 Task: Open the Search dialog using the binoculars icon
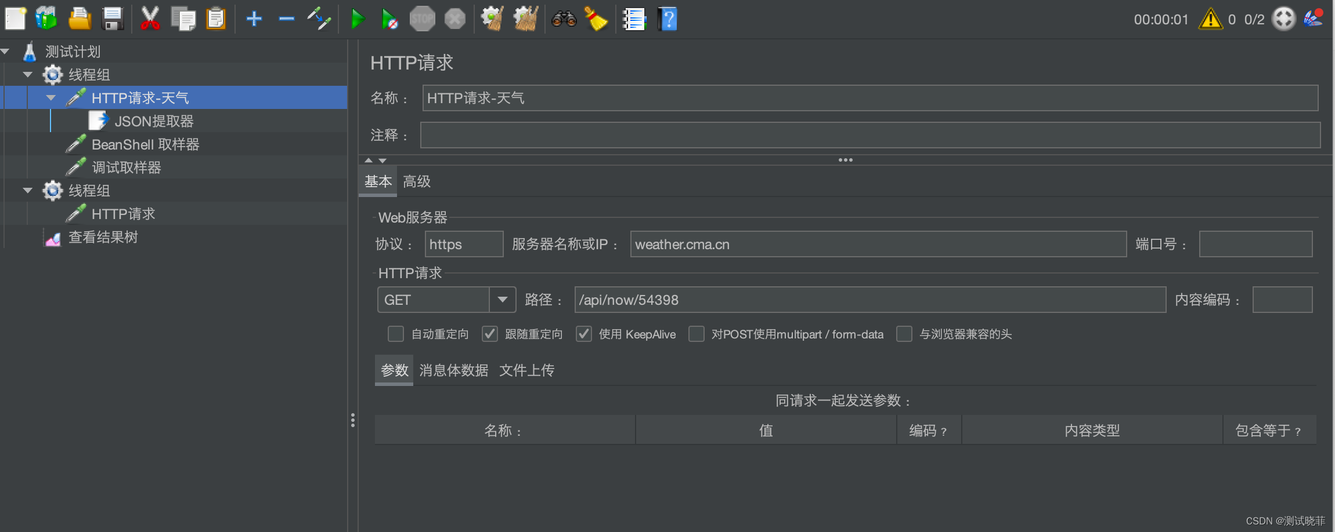(x=563, y=19)
